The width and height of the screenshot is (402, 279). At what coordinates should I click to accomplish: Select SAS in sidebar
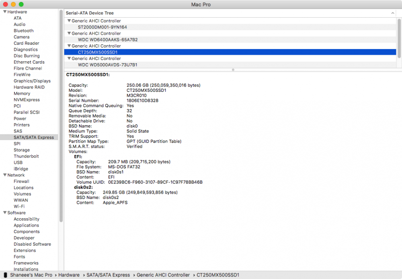[18, 131]
